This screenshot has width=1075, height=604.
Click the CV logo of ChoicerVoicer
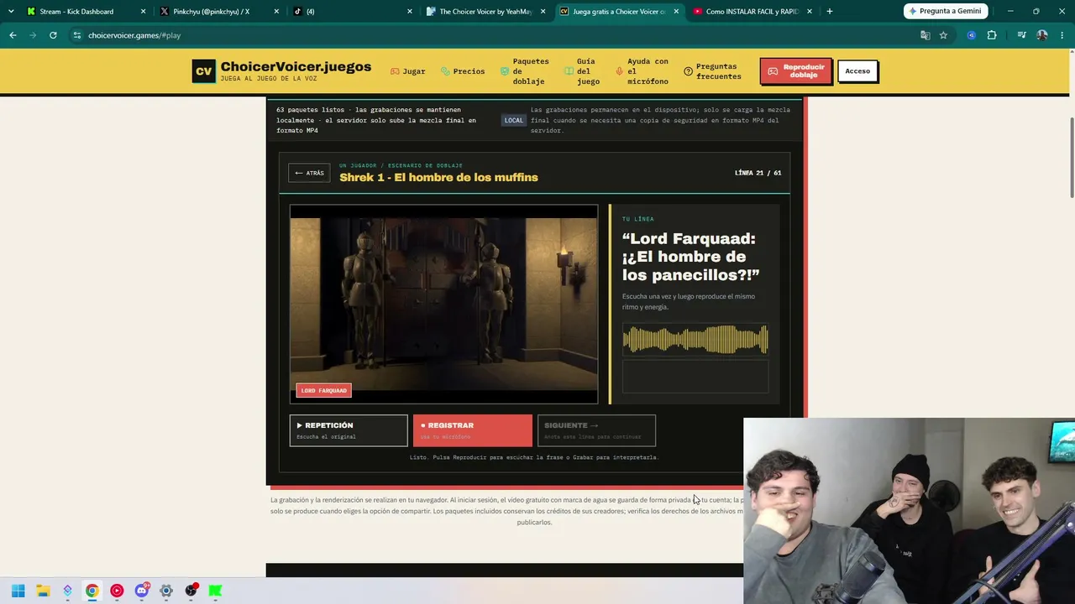[204, 71]
